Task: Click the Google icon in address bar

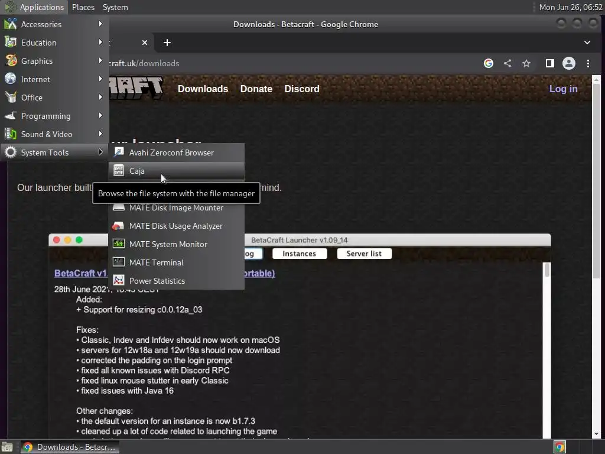Action: tap(488, 63)
